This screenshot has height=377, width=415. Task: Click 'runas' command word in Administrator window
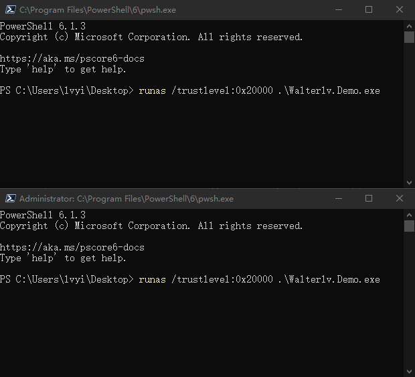coord(152,280)
